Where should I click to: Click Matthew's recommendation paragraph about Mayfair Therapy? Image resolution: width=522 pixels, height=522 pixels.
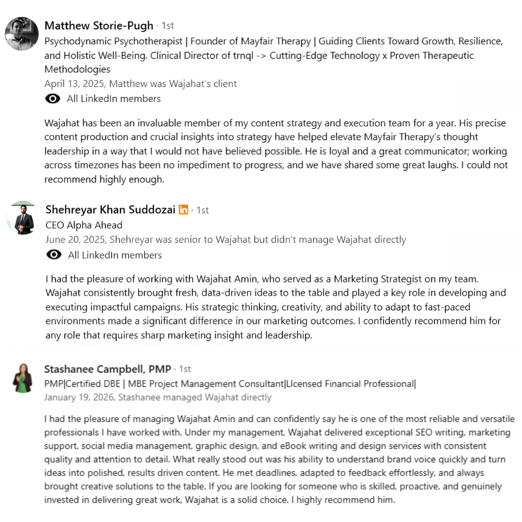point(277,151)
